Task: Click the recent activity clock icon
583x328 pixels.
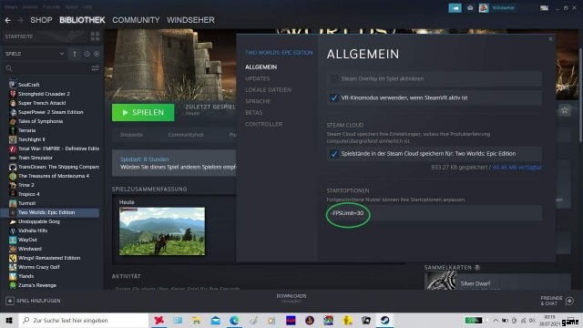Action: click(87, 54)
